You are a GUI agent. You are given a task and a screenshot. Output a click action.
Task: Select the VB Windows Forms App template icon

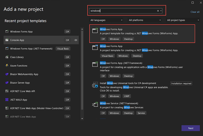[95, 47]
